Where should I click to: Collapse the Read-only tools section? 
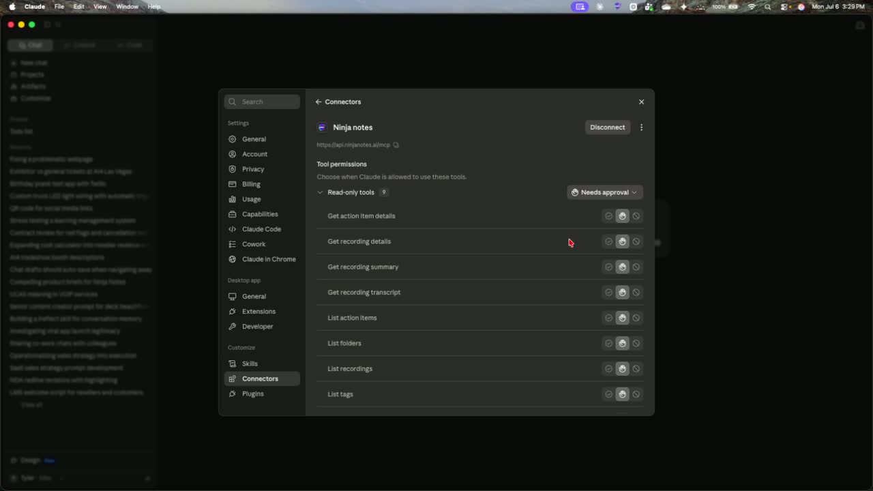[320, 192]
